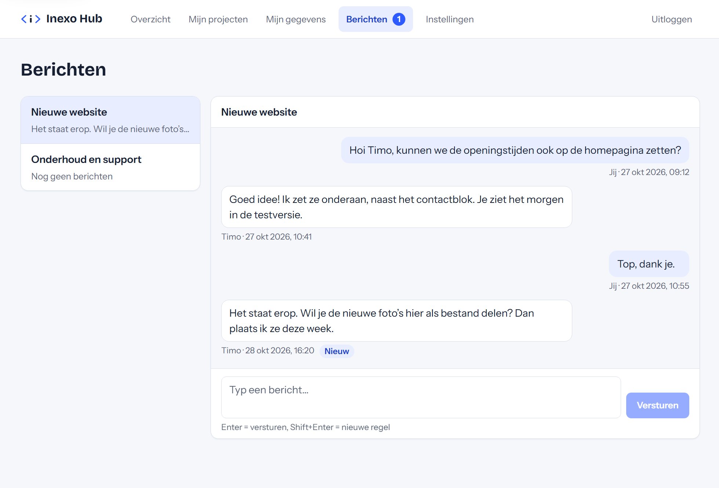Click the Inexo Hub code-bracket logo icon

31,19
